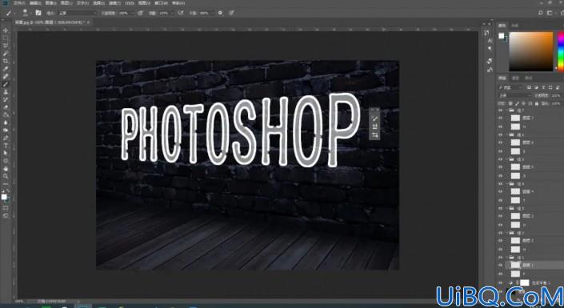The height and width of the screenshot is (308, 564).
Task: Select the Eyedropper tool
Action: pos(6,69)
